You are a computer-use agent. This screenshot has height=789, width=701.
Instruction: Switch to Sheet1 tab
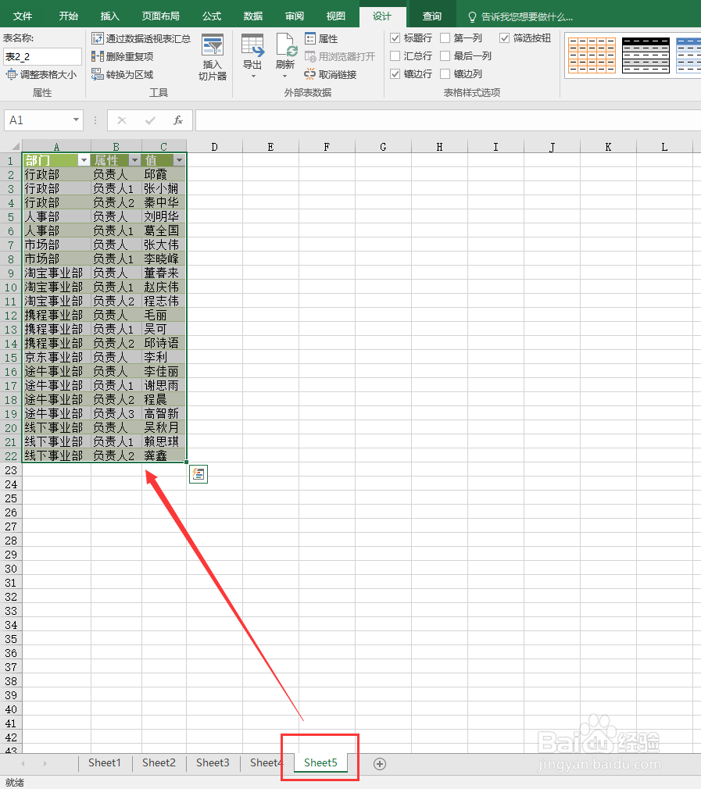tap(105, 763)
